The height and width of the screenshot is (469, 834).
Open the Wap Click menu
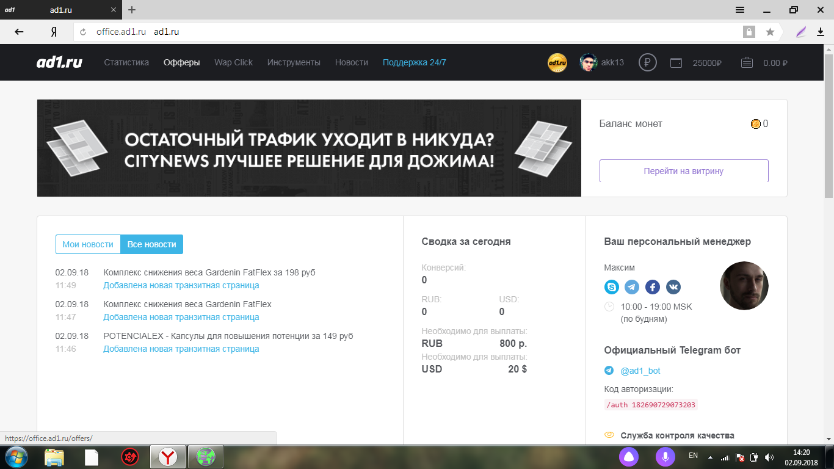(x=233, y=62)
